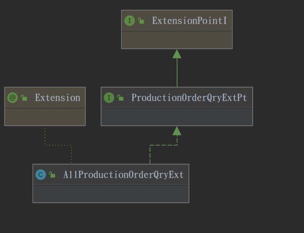Select the dotted yellow annotation link line
Screen dimensions: 304x233
(x=58, y=145)
